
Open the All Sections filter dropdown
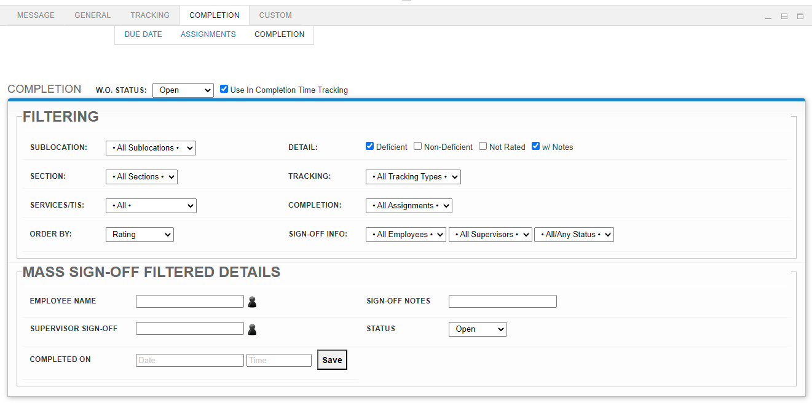pos(141,176)
